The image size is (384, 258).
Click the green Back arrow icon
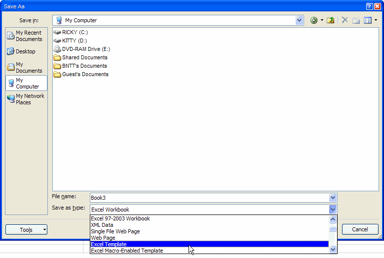(313, 20)
